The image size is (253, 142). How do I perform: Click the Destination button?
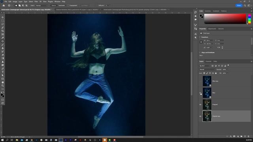[x=62, y=6]
